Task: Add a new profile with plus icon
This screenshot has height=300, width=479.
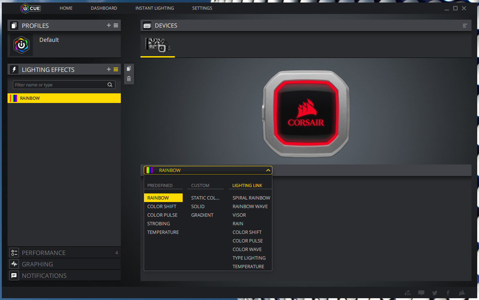Action: pyautogui.click(x=109, y=25)
